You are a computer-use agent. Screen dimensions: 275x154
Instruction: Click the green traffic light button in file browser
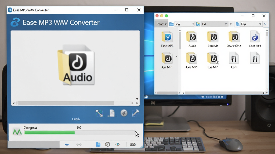[x=167, y=16]
